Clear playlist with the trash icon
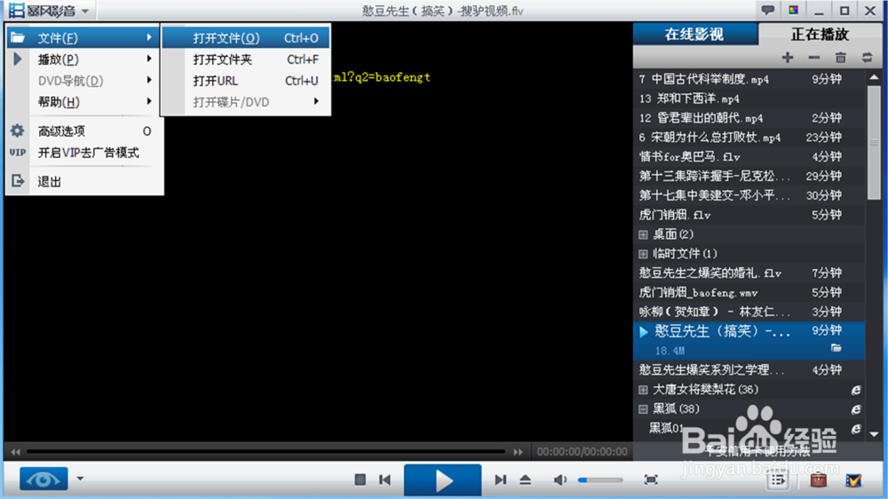 pyautogui.click(x=840, y=57)
